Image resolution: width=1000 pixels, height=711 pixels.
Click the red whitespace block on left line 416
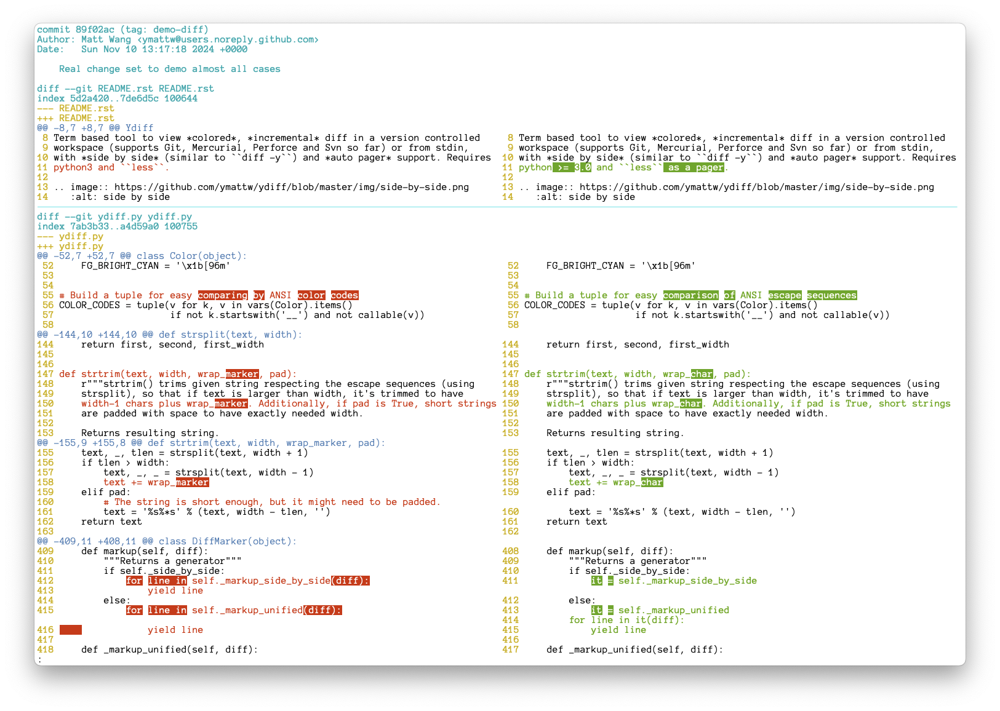point(71,630)
